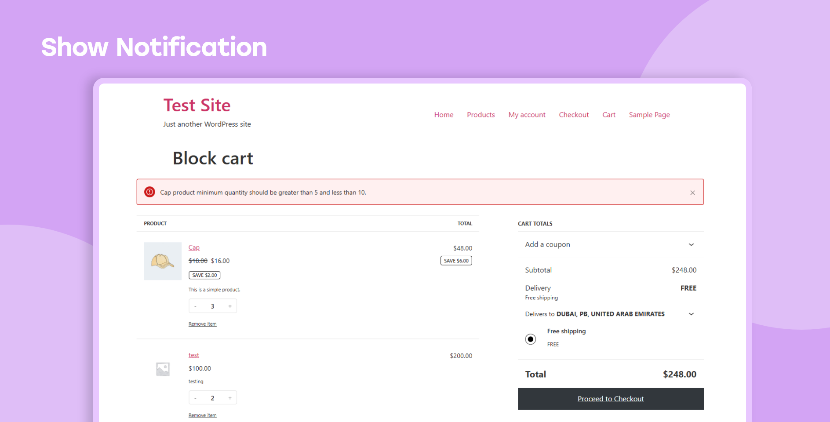Select the Free shipping radio option
The height and width of the screenshot is (422, 830).
pyautogui.click(x=531, y=339)
